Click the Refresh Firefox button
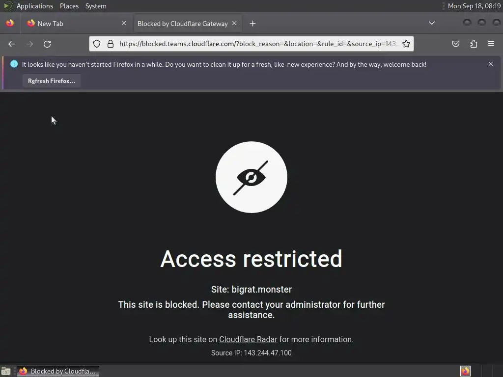The height and width of the screenshot is (377, 503). (51, 81)
